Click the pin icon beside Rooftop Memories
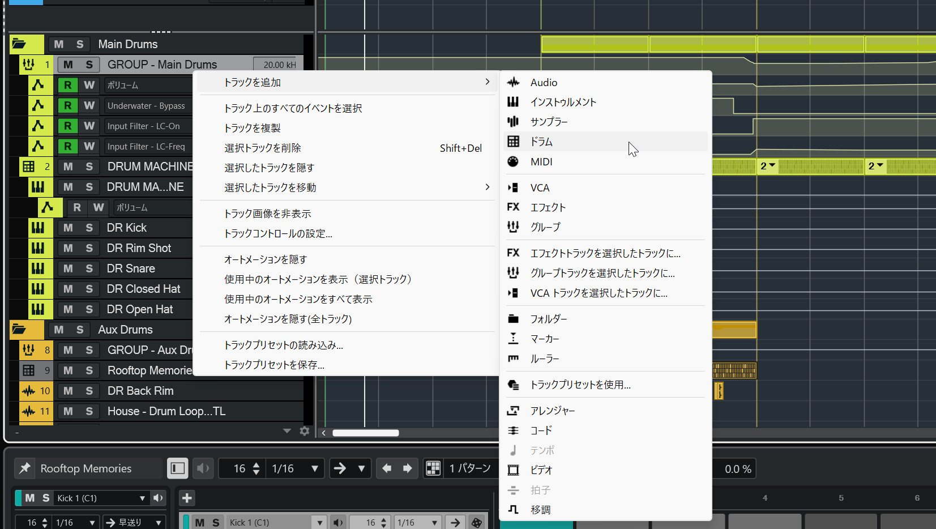 (24, 468)
